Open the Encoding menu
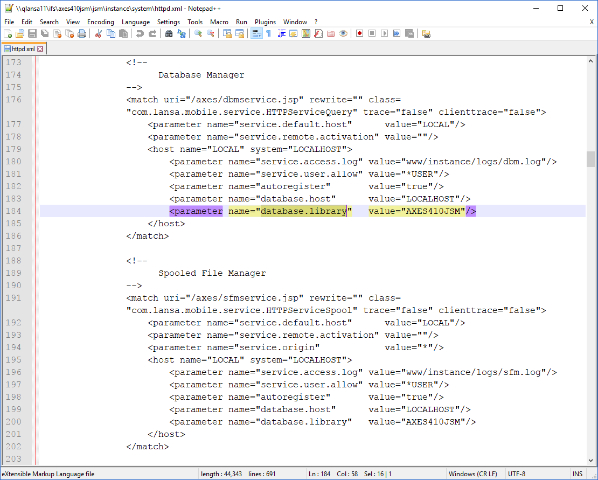Screen dimensions: 598x480 [101, 22]
